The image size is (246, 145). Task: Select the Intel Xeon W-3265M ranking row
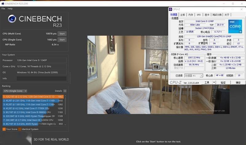coord(33,120)
